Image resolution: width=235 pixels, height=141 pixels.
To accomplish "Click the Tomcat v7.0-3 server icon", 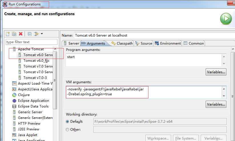I will point(20,78).
